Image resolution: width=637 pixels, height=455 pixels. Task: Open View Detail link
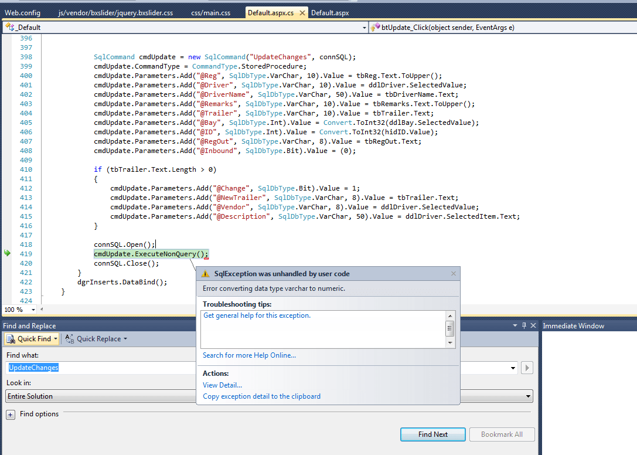pos(222,385)
